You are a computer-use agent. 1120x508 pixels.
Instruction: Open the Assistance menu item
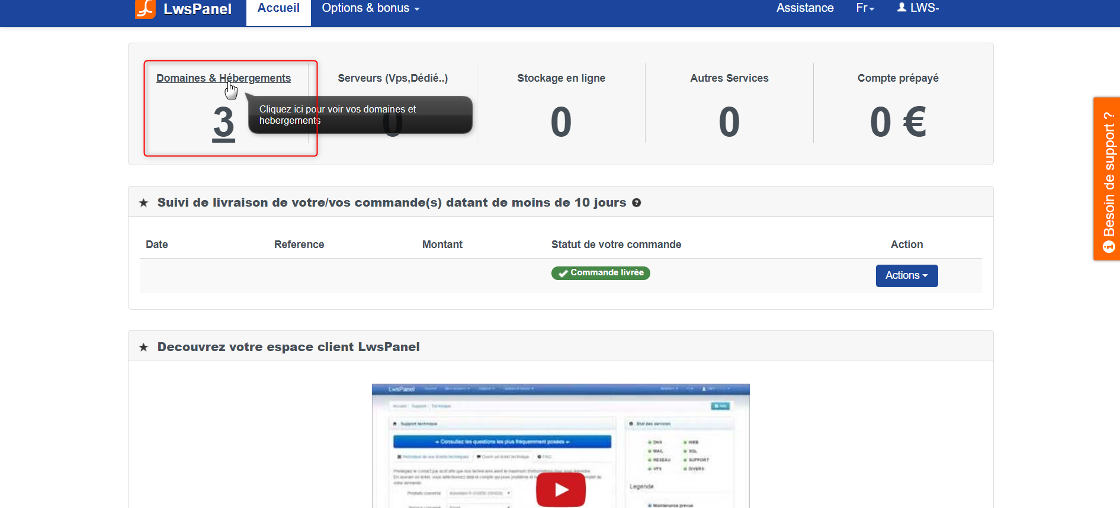coord(805,8)
